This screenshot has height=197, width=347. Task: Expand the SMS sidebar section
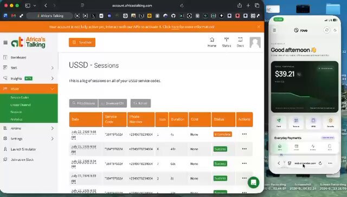[29, 68]
